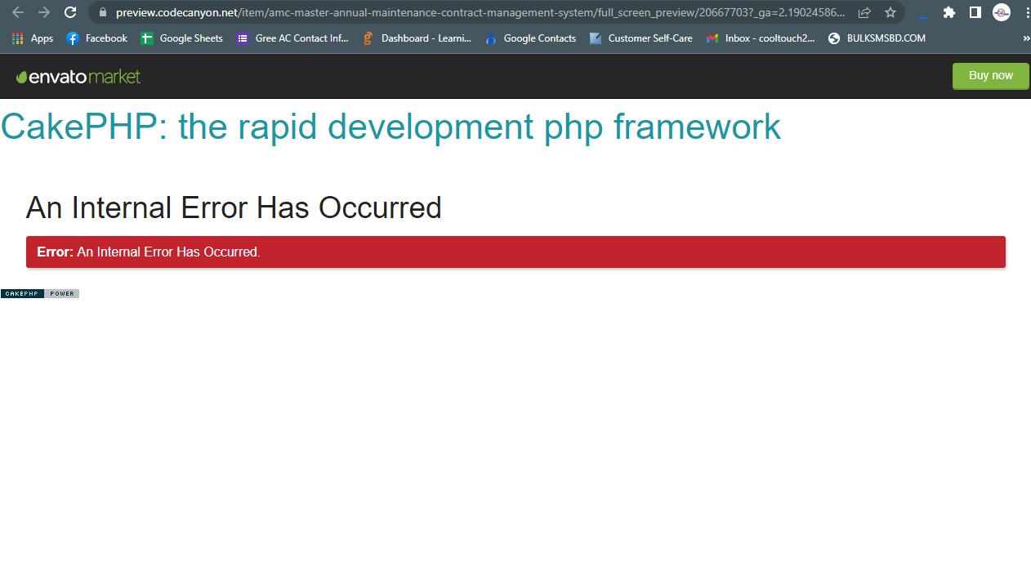Open the Chrome three-dot menu
Viewport: 1031px width, 584px height.
[x=1027, y=12]
